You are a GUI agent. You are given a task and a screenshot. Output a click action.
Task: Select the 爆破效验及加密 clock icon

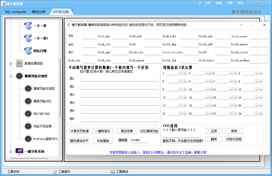tap(19, 76)
